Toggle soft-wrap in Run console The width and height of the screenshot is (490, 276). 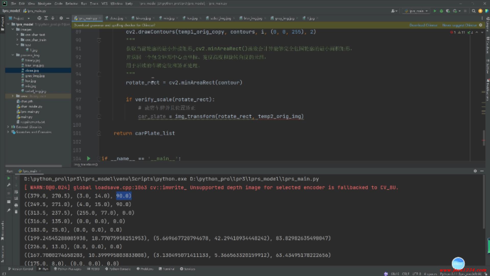[16, 192]
